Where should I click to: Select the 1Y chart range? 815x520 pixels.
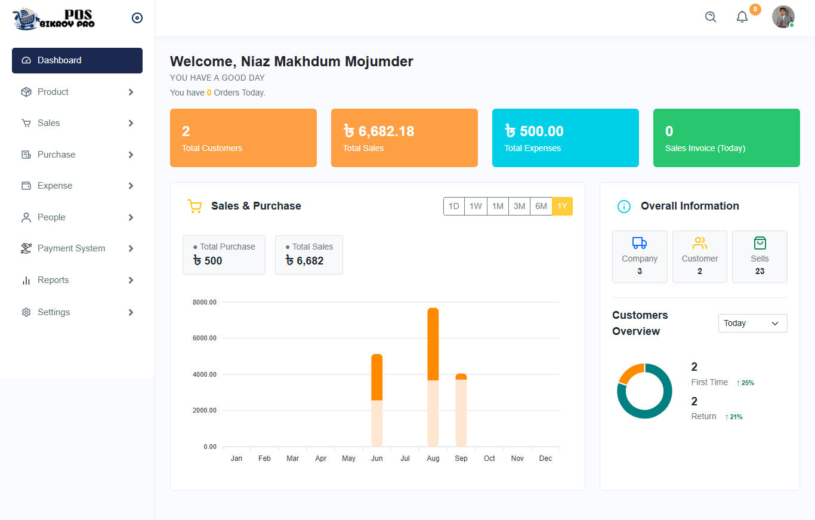point(562,206)
